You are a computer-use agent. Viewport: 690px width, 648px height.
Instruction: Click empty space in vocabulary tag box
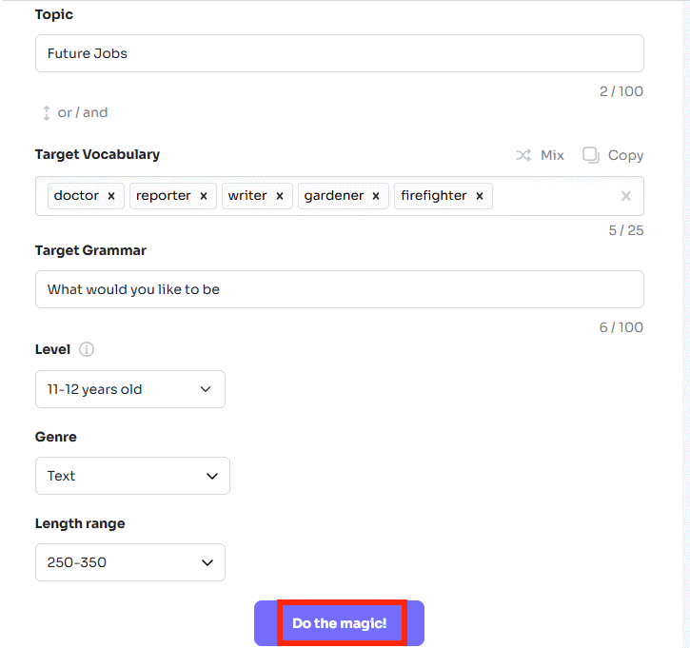pos(556,196)
